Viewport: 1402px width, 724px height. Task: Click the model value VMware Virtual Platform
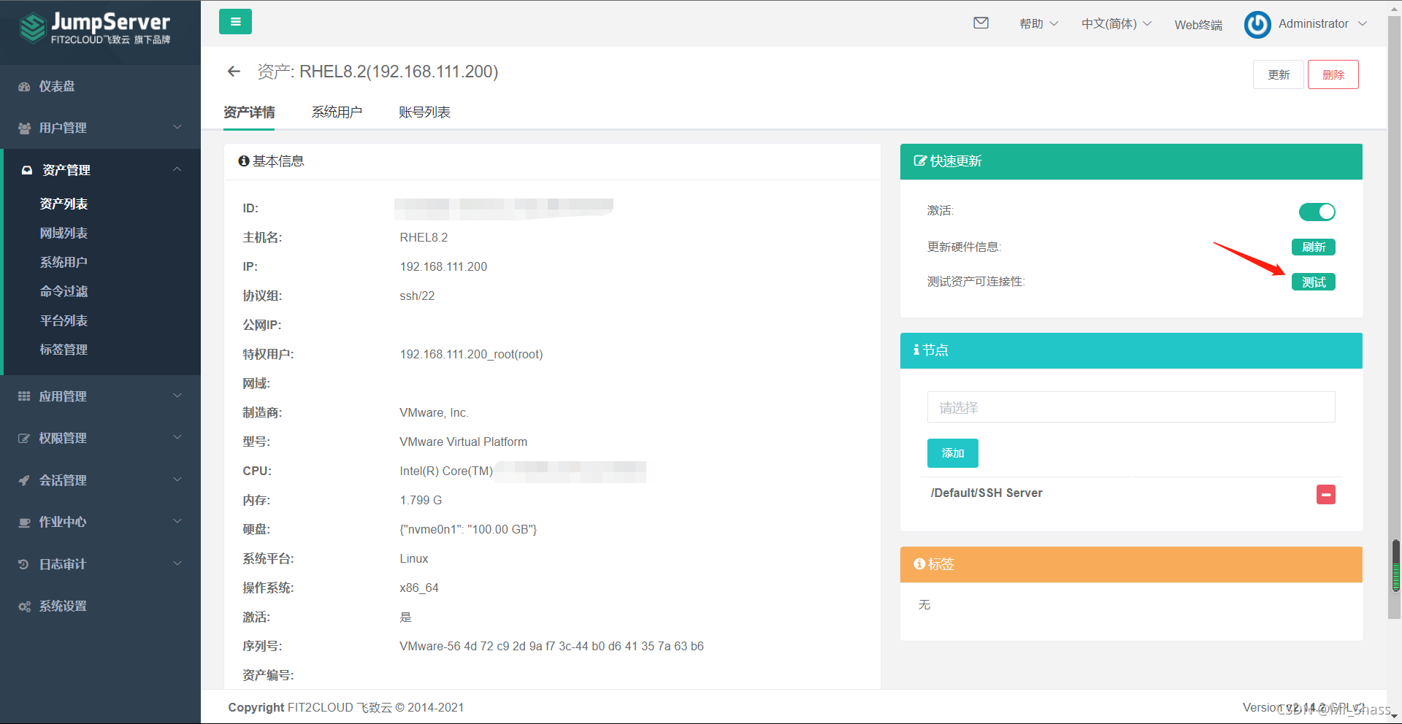[x=463, y=442]
